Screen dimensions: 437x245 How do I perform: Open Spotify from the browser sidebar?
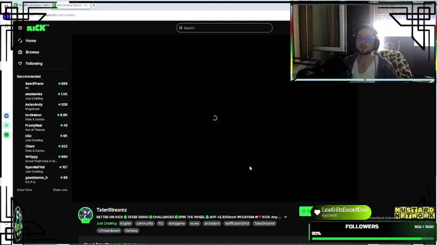[x=6, y=135]
